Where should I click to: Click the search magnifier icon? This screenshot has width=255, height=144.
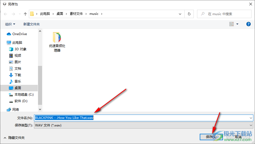pos(203,14)
